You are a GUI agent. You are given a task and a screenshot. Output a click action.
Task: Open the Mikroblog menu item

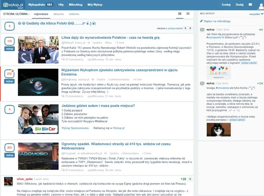pyautogui.click(x=75, y=4)
